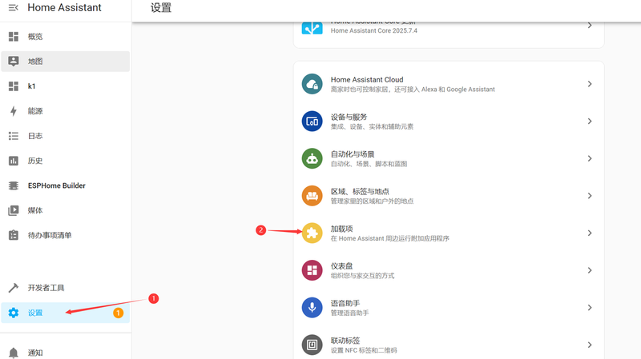Viewport: 641px width, 359px height.
Task: Expand the Home Assistant Cloud chevron
Action: point(589,84)
